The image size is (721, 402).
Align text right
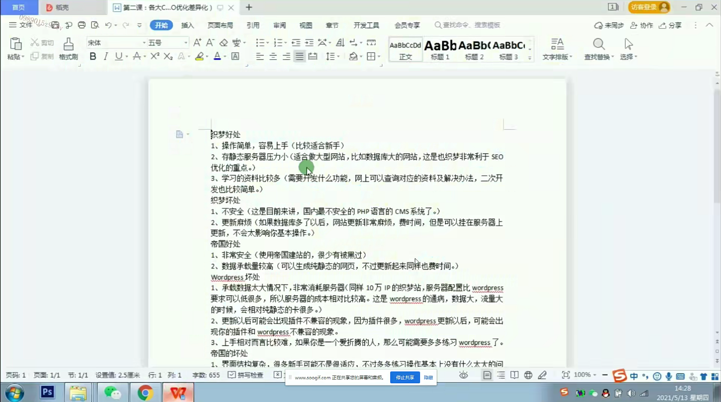[x=286, y=57]
